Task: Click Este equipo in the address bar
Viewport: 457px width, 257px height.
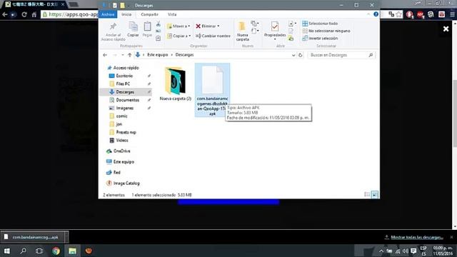Action: [x=157, y=55]
